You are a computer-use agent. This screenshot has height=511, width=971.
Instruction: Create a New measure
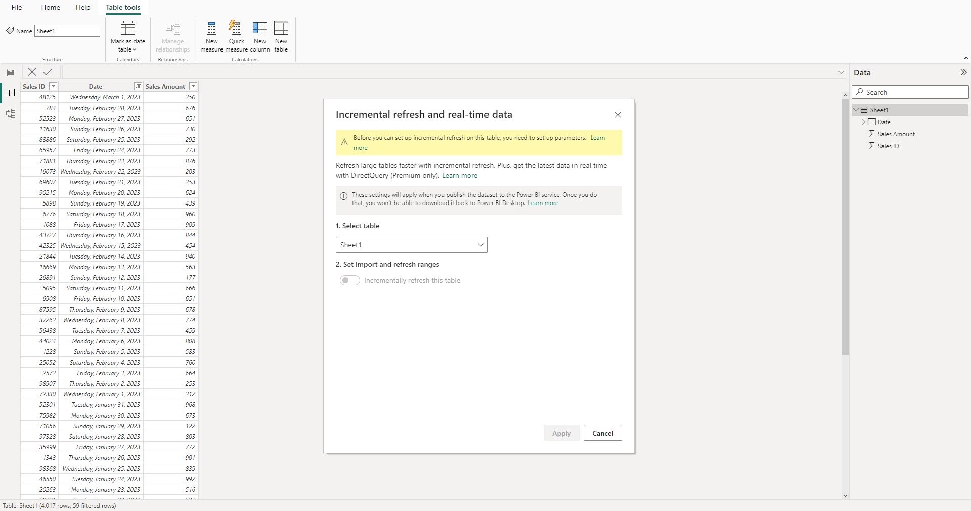[211, 36]
